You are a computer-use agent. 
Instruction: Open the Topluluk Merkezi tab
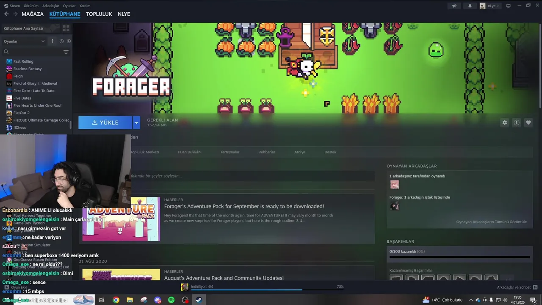point(144,152)
